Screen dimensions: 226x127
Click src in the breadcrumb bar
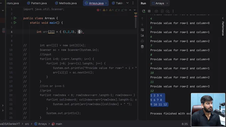[27, 124]
